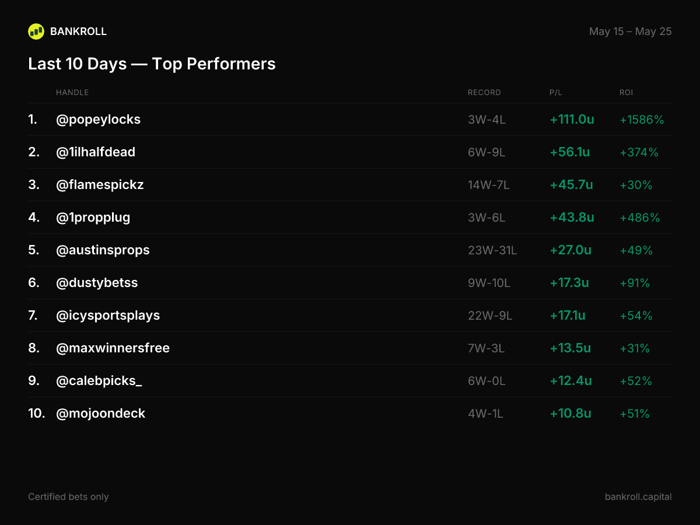
Task: Select the @popeylocks handle
Action: click(x=99, y=120)
